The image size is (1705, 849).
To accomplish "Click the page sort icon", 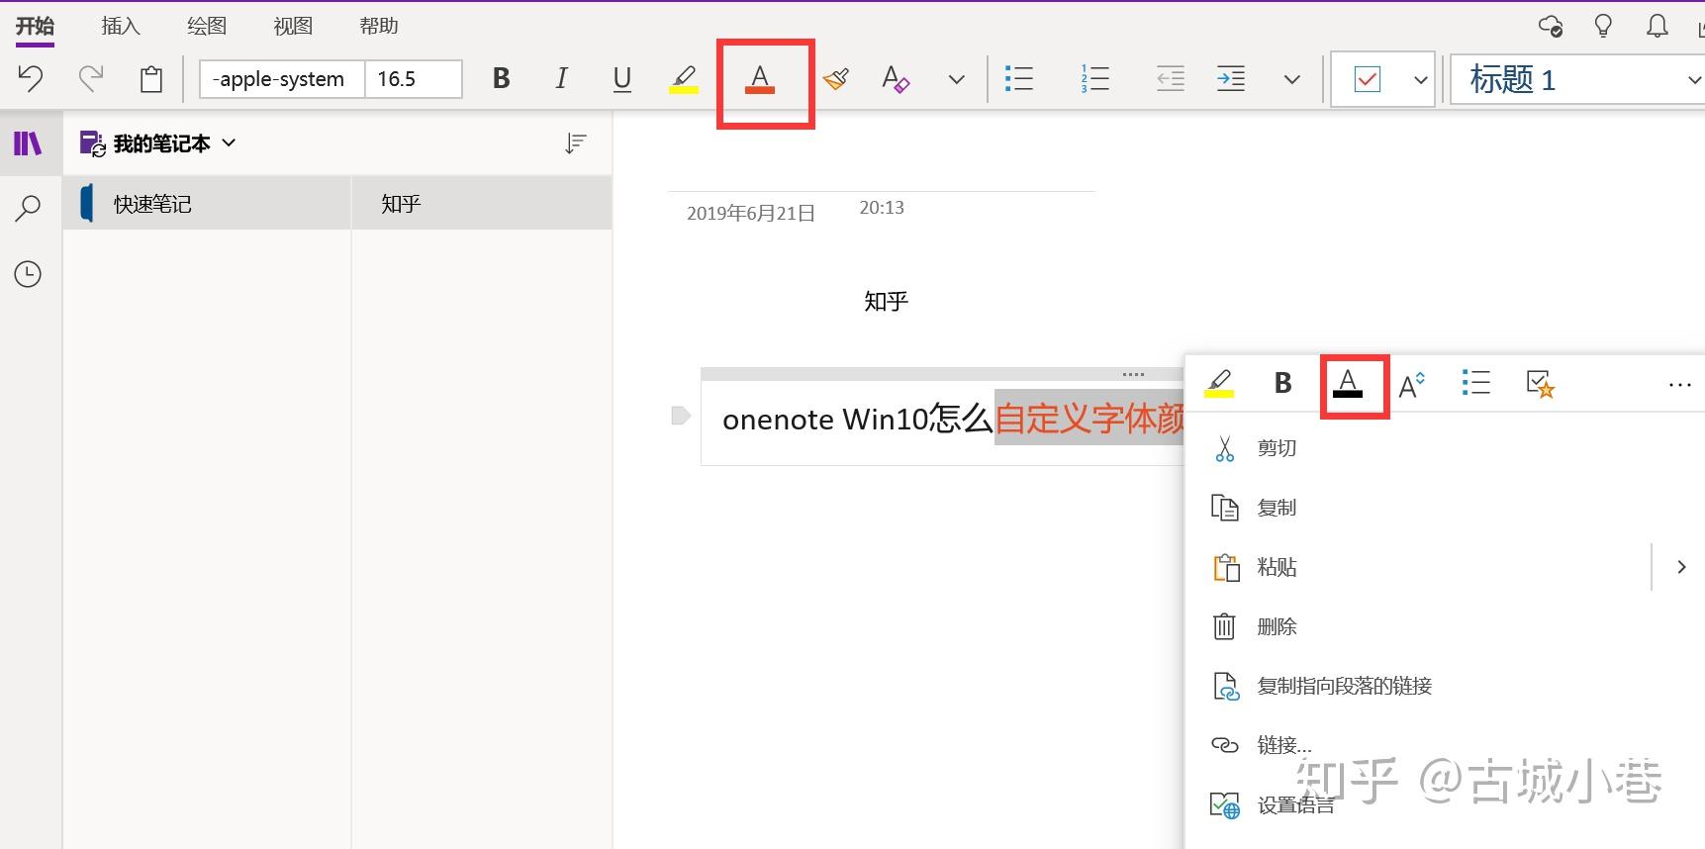I will pyautogui.click(x=575, y=144).
